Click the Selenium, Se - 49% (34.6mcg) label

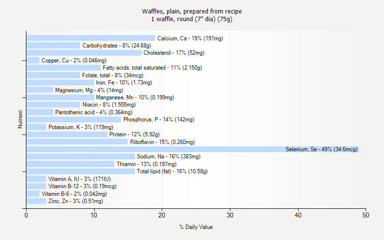pyautogui.click(x=322, y=149)
